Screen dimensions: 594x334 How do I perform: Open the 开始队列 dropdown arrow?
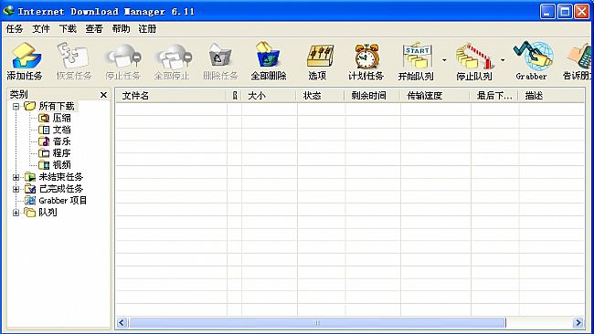pos(444,59)
